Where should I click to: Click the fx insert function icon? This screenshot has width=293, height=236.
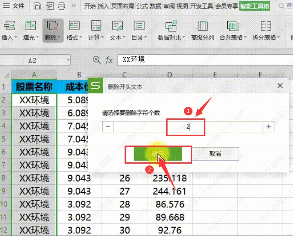109,60
